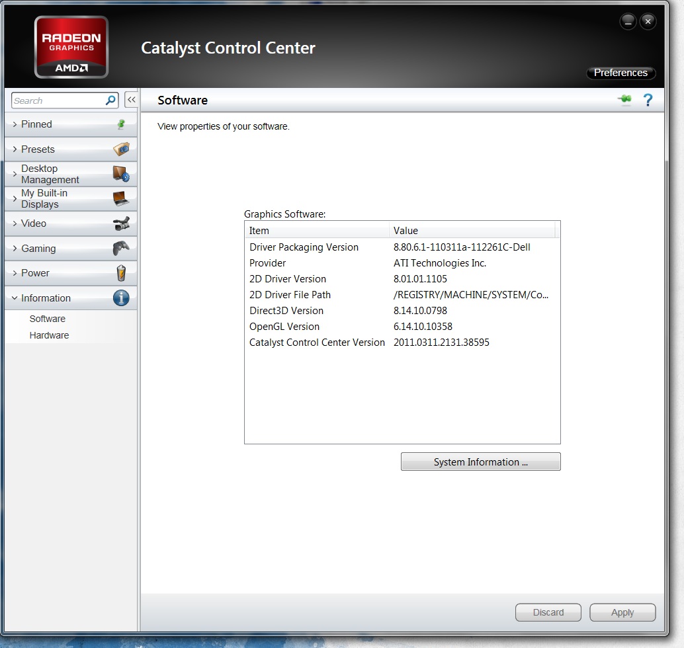The height and width of the screenshot is (648, 684).
Task: Select value 8.14.10.0798
Action: tap(420, 311)
